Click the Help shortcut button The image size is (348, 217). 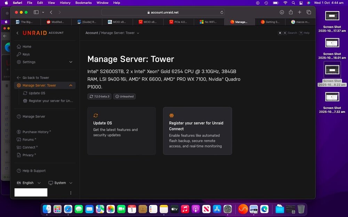coord(304,33)
